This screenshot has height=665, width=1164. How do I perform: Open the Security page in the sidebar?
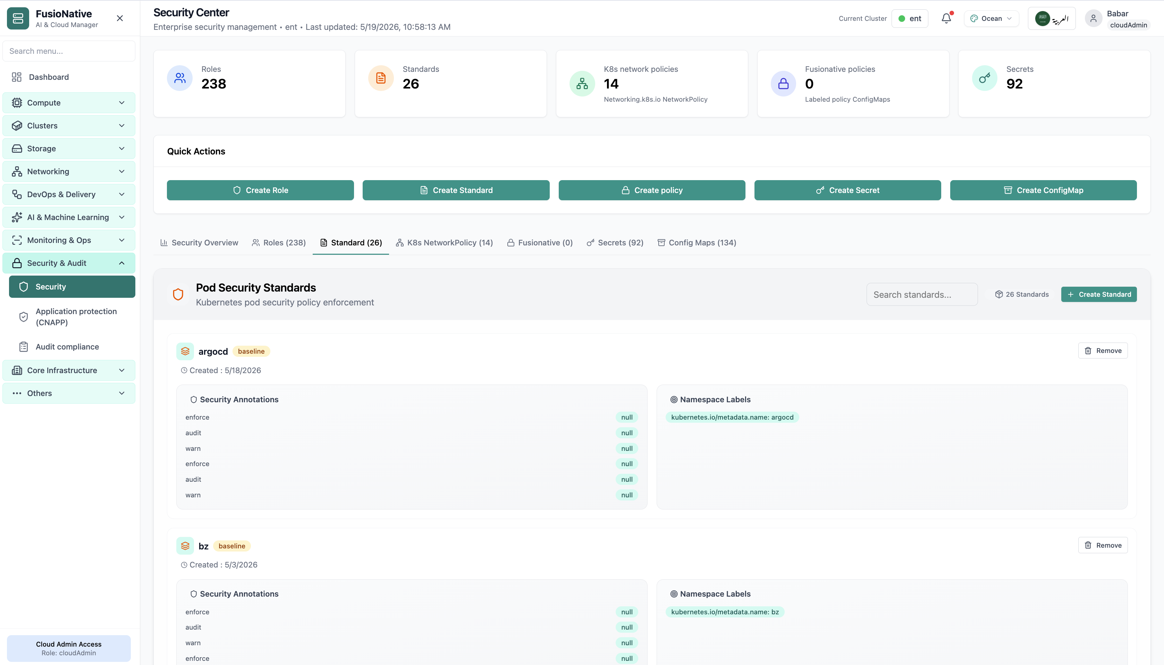pyautogui.click(x=72, y=287)
